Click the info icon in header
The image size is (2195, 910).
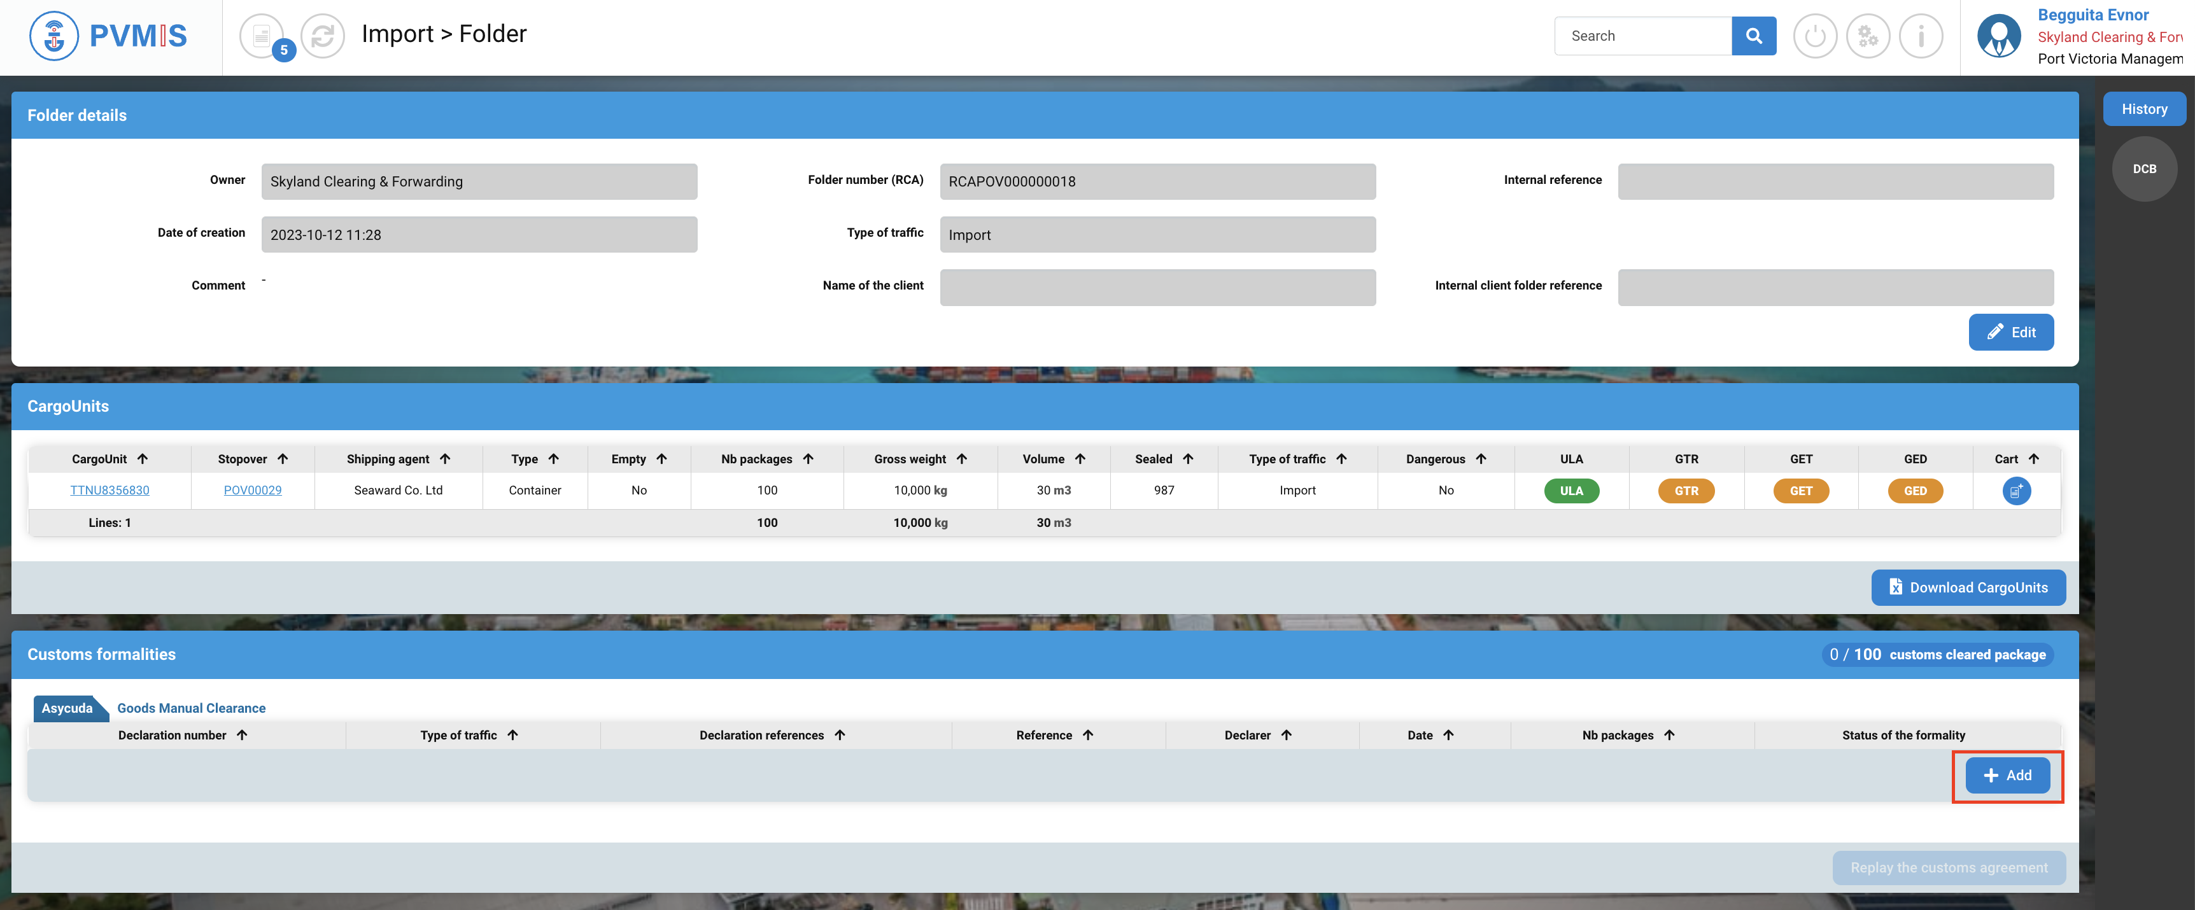click(1921, 36)
